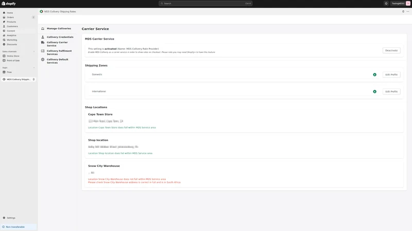This screenshot has width=412, height=231.
Task: Click the Flow app icon
Action: [x=4, y=72]
